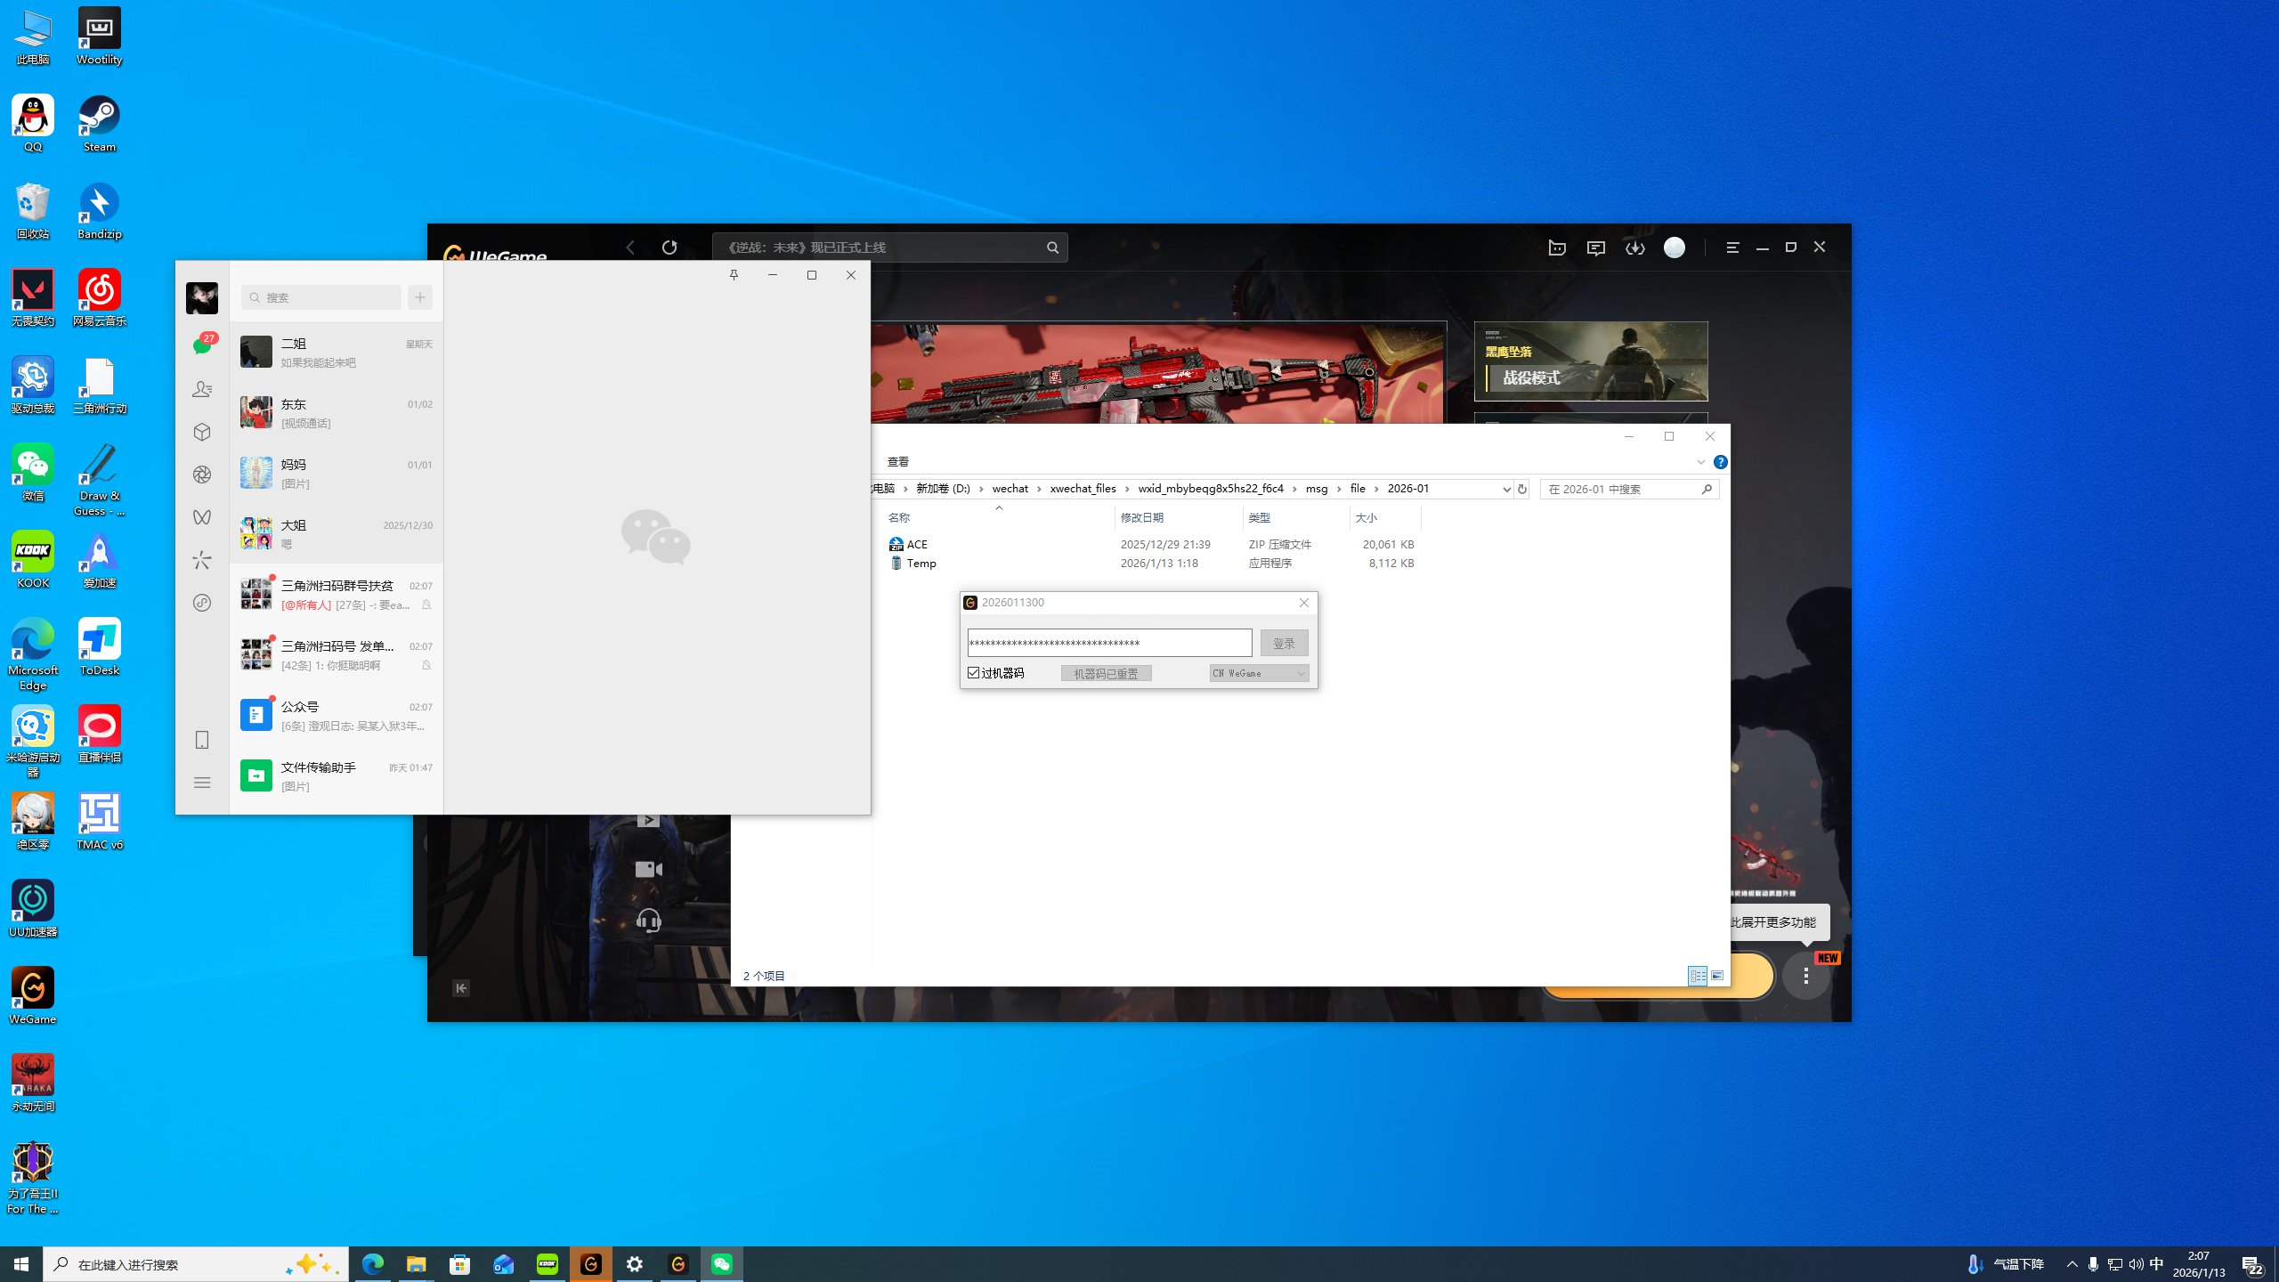Switch to details view in Explorer

click(x=1698, y=976)
